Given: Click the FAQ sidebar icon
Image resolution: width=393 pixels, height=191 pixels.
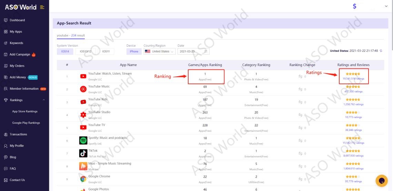Looking at the screenshot, I should point(6,169).
